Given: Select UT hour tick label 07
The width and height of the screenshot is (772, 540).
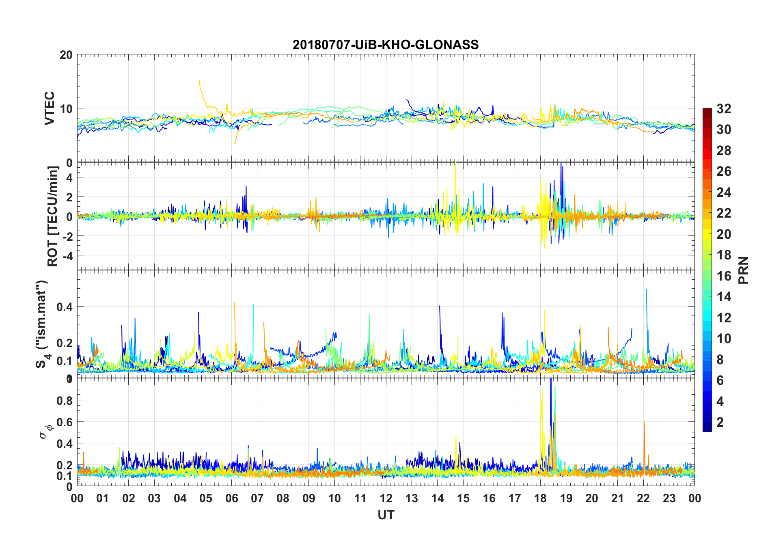Looking at the screenshot, I should tap(257, 498).
